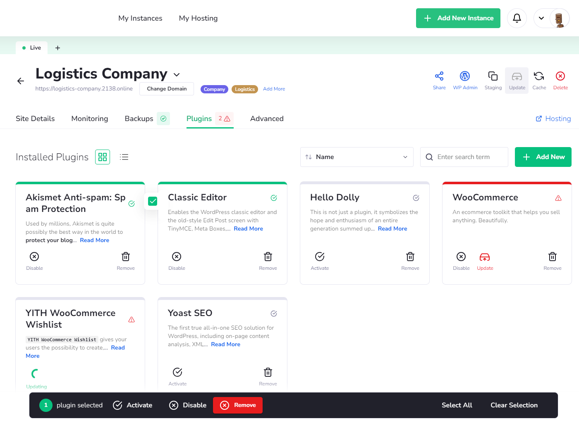Viewport: 579px width, 428px height.
Task: Clear site cache with Cache icon
Action: 539,76
